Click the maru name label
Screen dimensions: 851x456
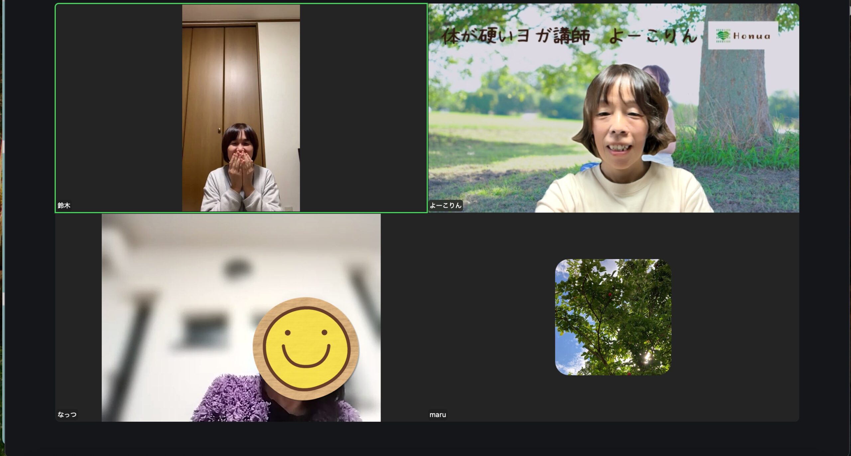(x=437, y=415)
